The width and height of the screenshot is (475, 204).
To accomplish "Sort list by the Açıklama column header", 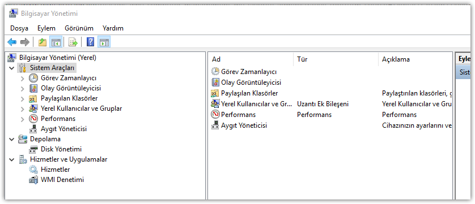I will click(x=415, y=59).
